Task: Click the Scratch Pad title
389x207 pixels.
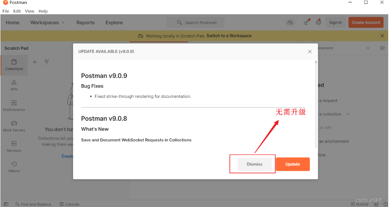Action: [x=16, y=48]
